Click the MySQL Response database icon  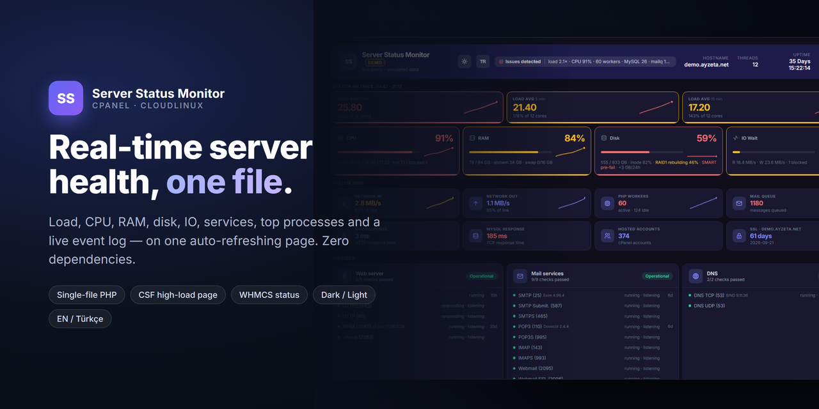pyautogui.click(x=475, y=236)
